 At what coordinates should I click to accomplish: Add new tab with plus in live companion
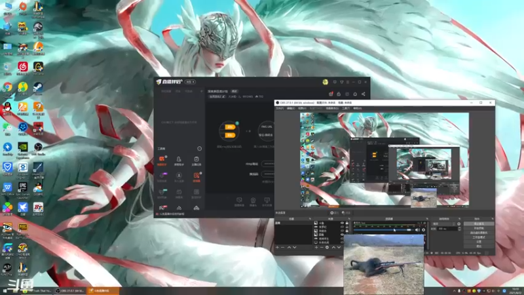pyautogui.click(x=201, y=91)
